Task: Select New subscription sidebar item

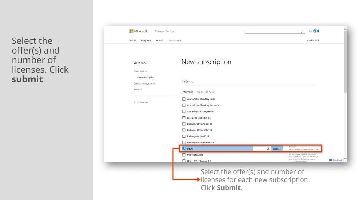Action: click(145, 77)
